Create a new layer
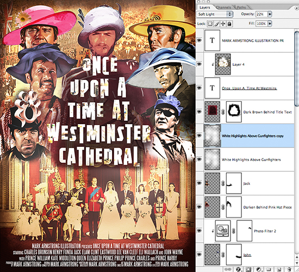 pos(279,269)
